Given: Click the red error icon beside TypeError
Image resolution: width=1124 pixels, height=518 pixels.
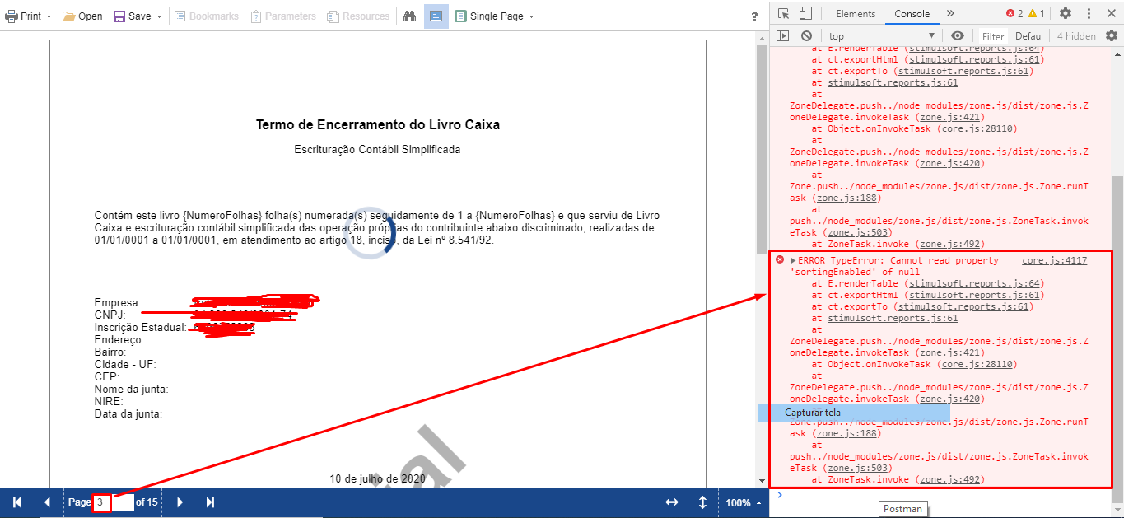Looking at the screenshot, I should pos(780,259).
